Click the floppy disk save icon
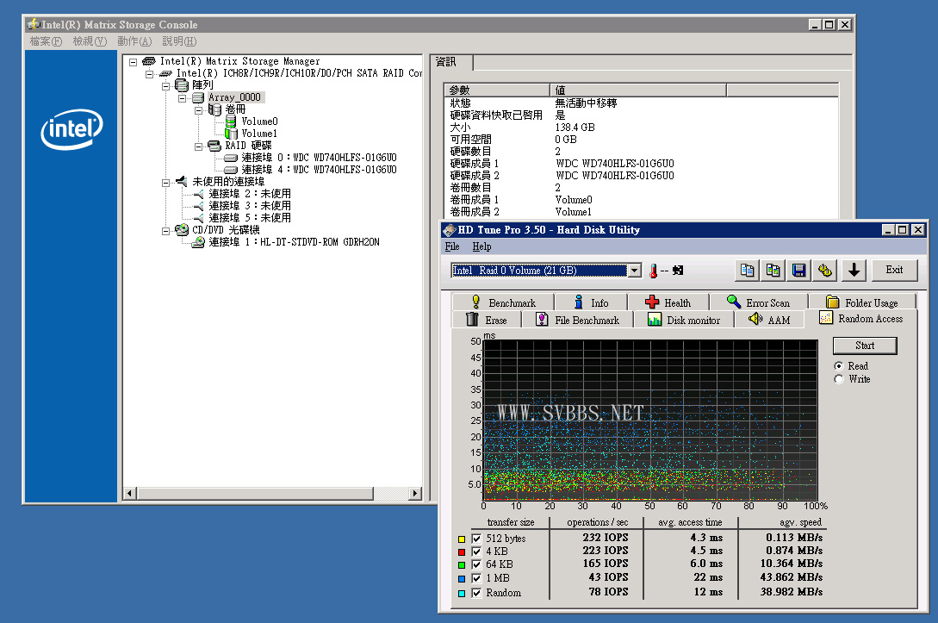The image size is (938, 623). click(799, 271)
